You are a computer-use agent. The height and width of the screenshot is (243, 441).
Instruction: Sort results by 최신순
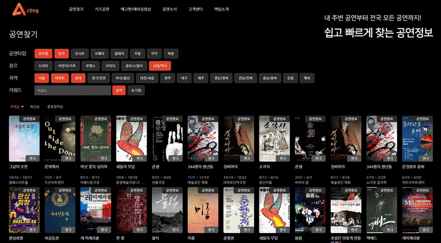34,107
